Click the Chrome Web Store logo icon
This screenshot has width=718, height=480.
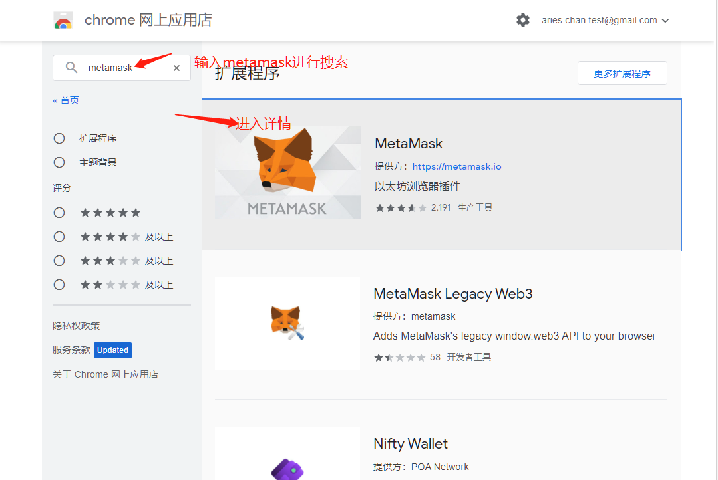coord(63,21)
